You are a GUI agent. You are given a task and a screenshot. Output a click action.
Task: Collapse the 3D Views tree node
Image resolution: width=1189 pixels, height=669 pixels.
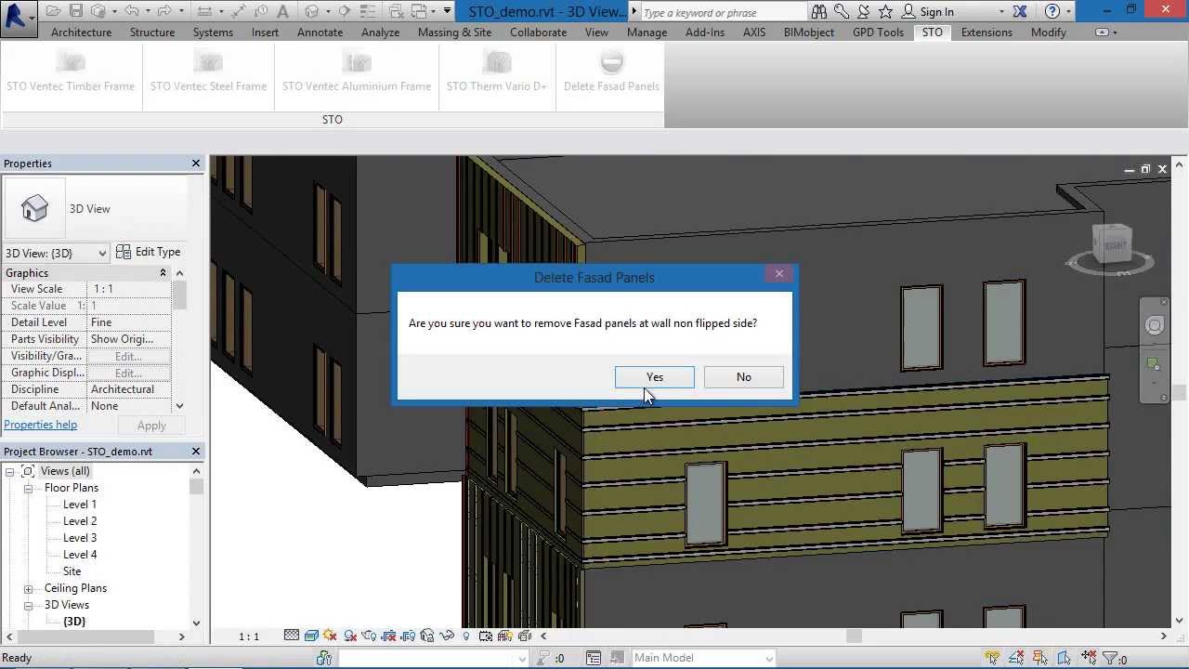tap(29, 605)
